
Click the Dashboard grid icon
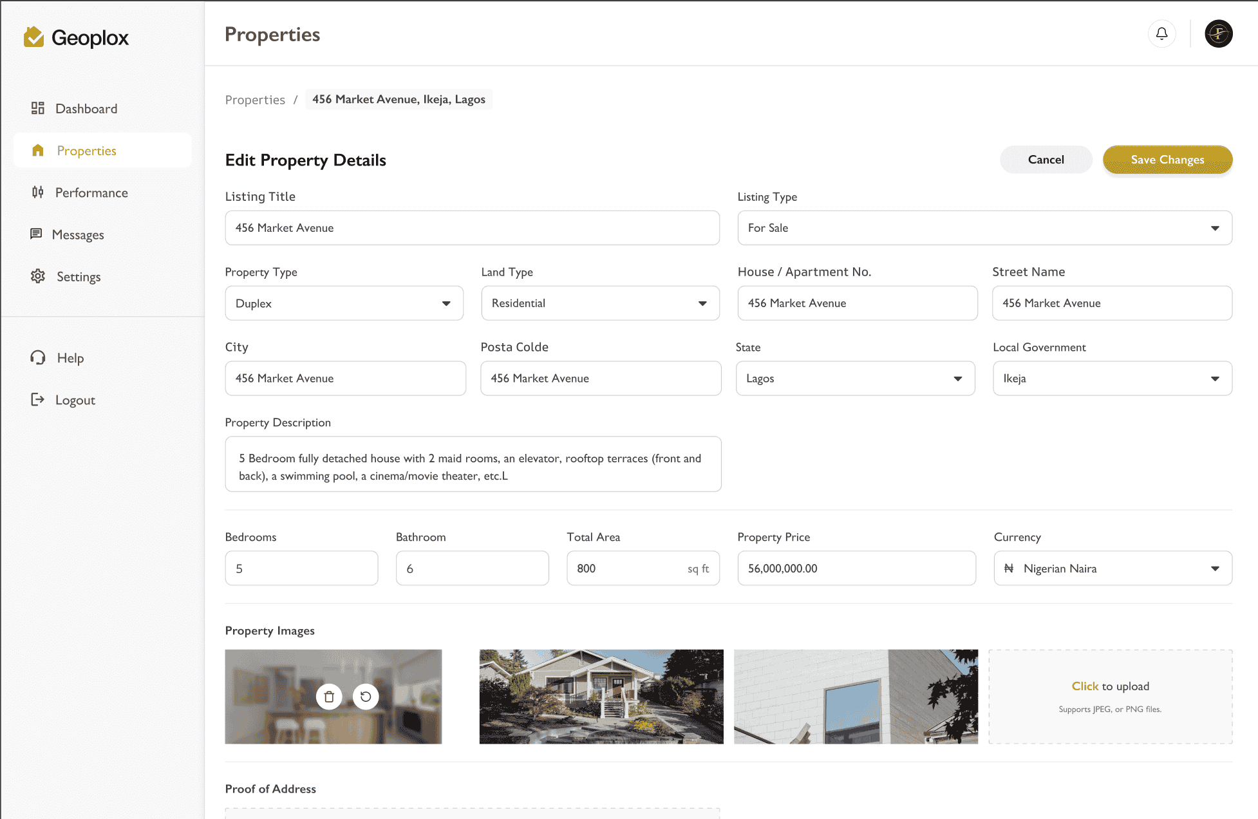38,108
